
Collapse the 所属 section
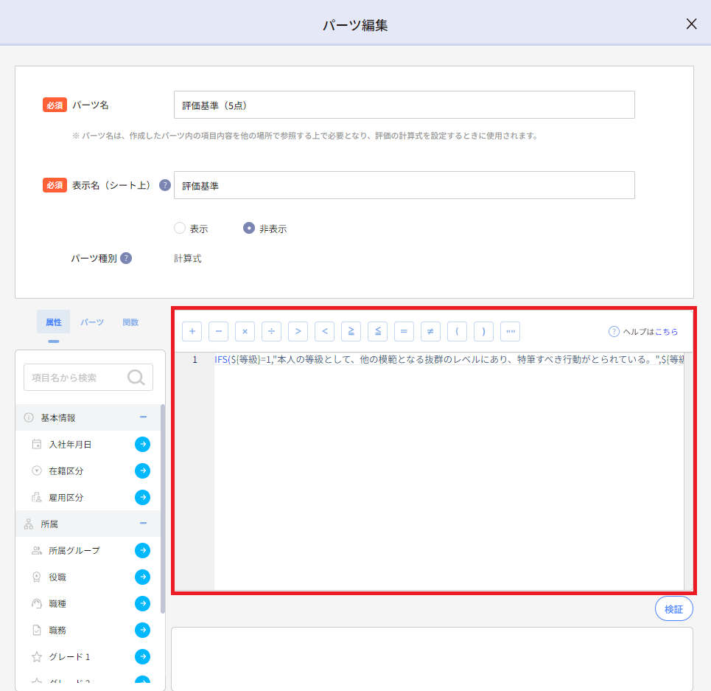[143, 524]
